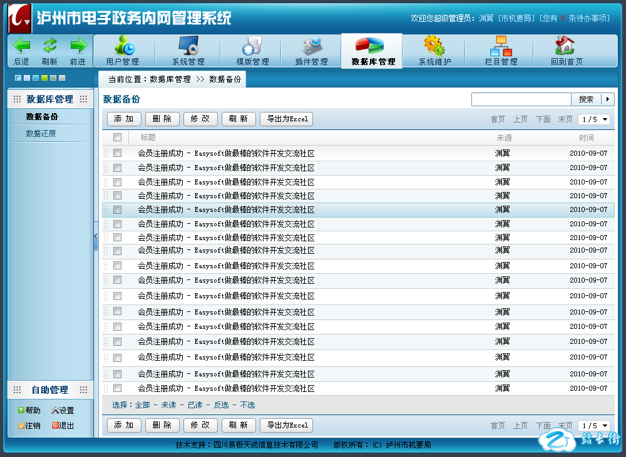Click the green forward arrow icon

click(78, 46)
